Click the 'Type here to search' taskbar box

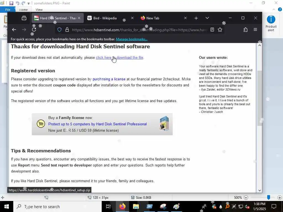click(x=57, y=206)
